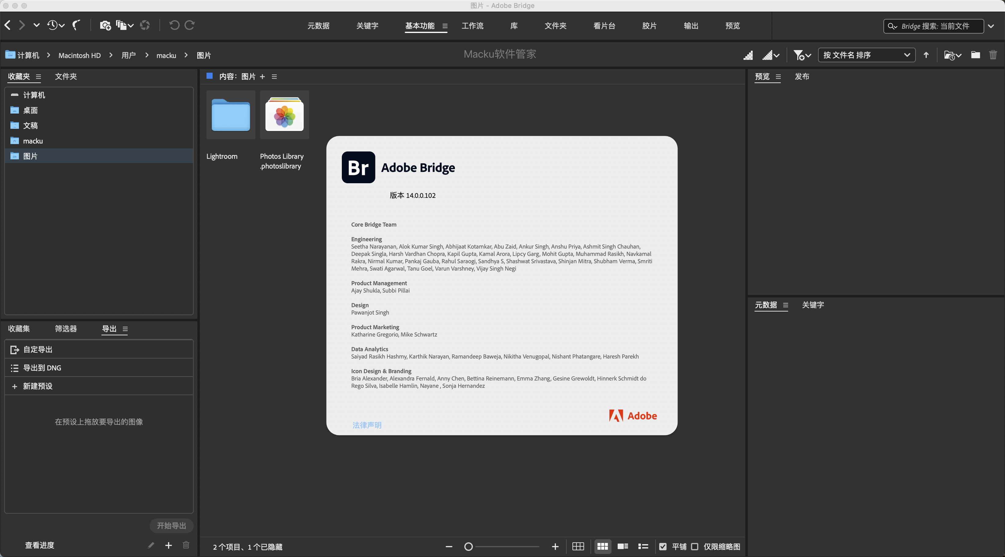Click 查看进度 button
The width and height of the screenshot is (1005, 557).
tap(40, 545)
